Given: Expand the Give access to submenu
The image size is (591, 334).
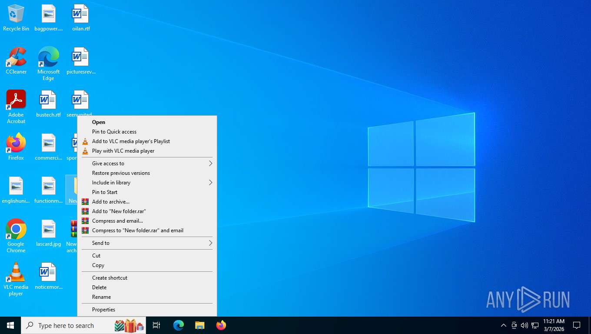Looking at the screenshot, I should pyautogui.click(x=147, y=164).
